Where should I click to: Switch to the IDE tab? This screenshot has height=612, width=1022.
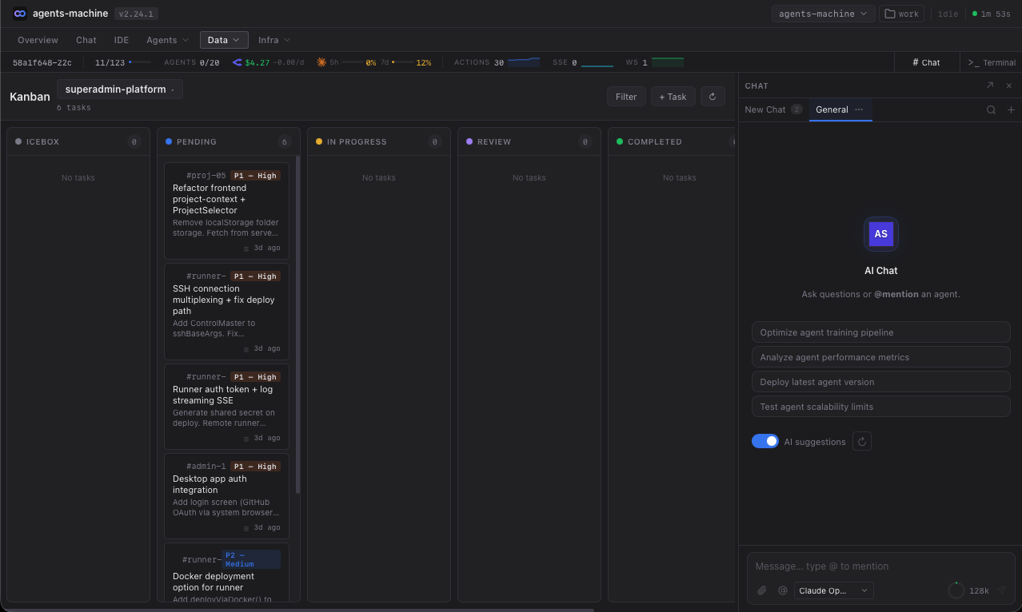[x=121, y=40]
